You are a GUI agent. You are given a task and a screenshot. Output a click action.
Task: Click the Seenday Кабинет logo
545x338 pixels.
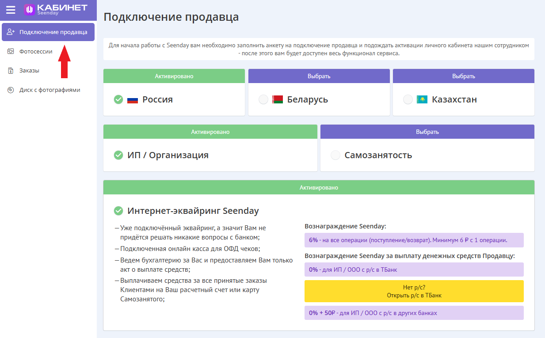[x=55, y=10]
